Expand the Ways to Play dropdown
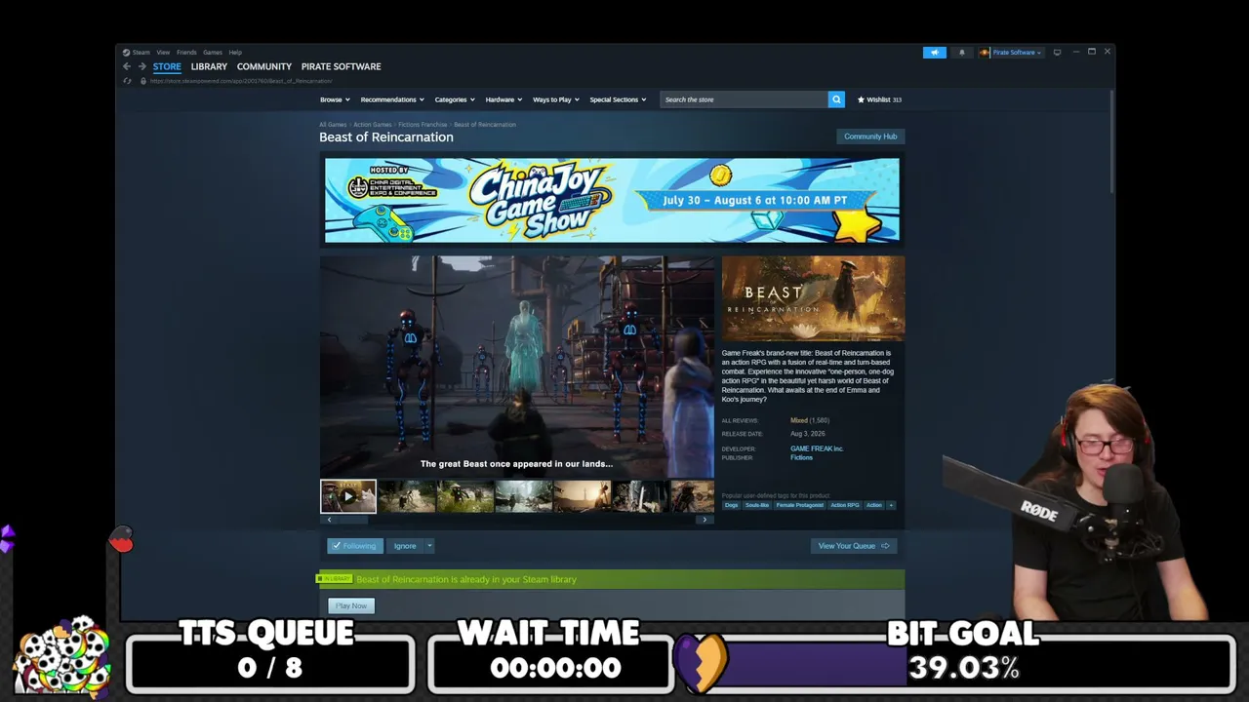The width and height of the screenshot is (1249, 702). pyautogui.click(x=556, y=99)
